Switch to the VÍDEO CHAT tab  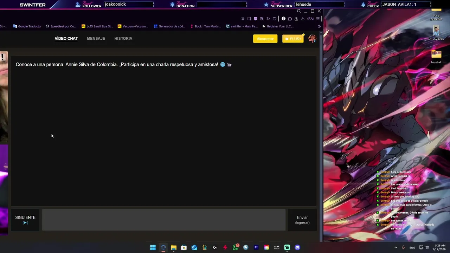66,39
